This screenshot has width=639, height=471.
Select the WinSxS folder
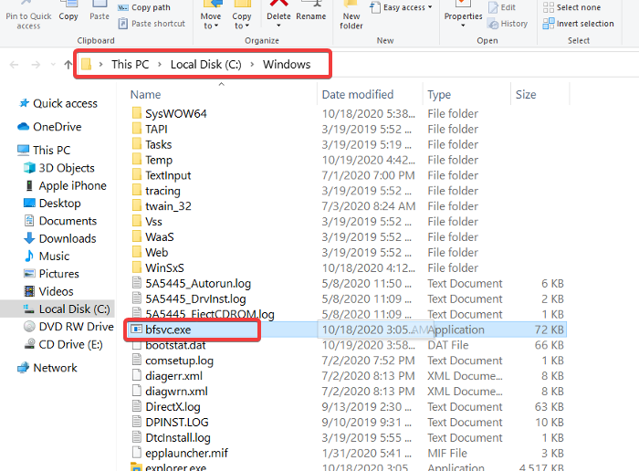158,268
